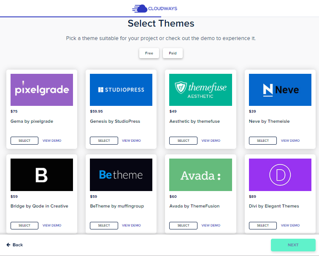
Task: Click the 'Bridge by Qode in Creative' title
Action: [39, 206]
